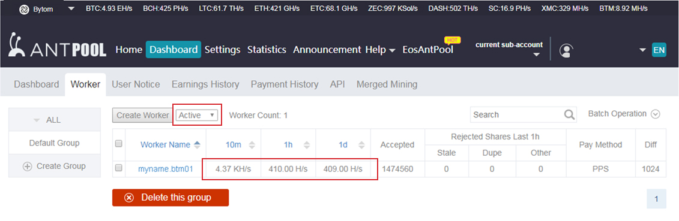The width and height of the screenshot is (679, 221).
Task: Click the 10m column header link
Action: [234, 146]
